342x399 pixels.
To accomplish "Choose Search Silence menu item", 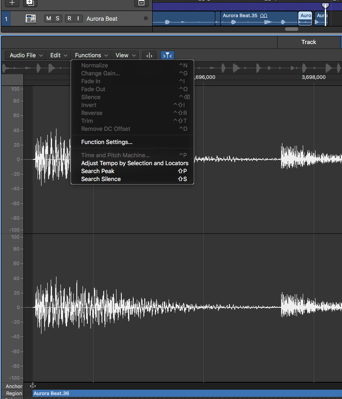I will point(132,179).
